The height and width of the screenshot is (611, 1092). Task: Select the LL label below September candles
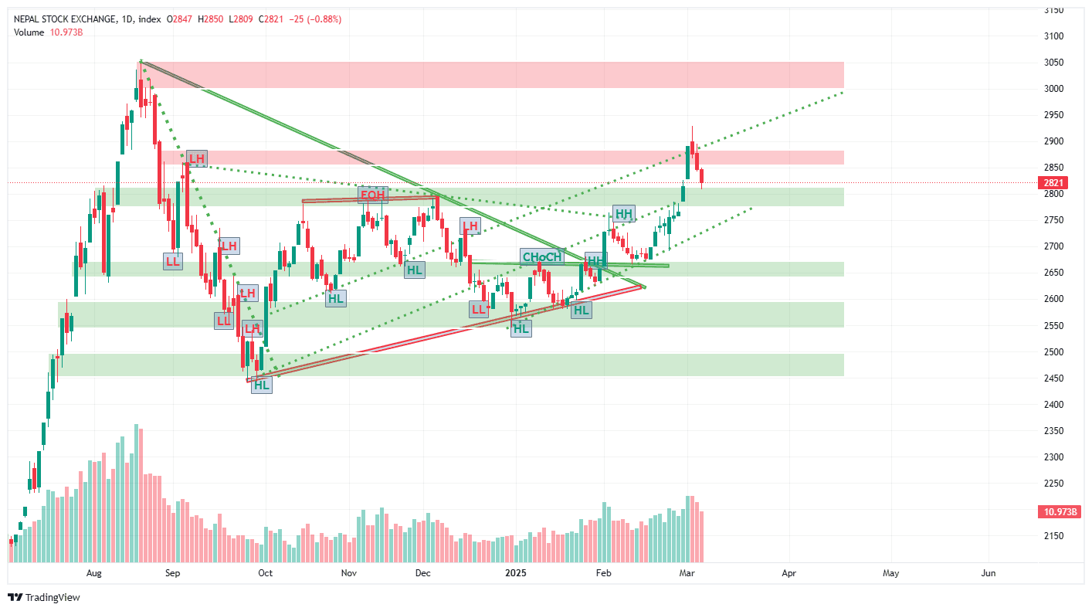coord(173,262)
